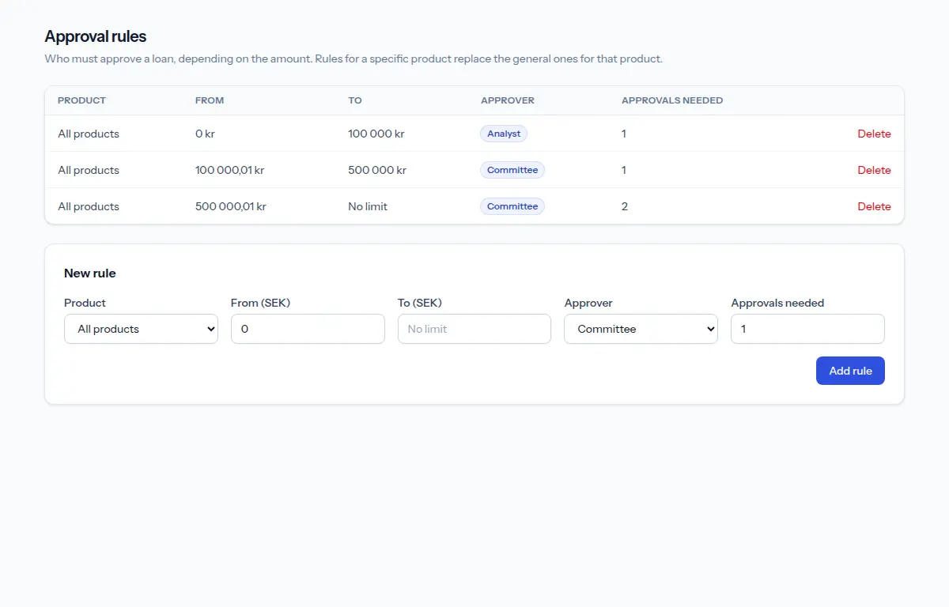Delete the 0 kr to 100 000 kr rule
Screen dimensions: 949x607
pyautogui.click(x=874, y=134)
